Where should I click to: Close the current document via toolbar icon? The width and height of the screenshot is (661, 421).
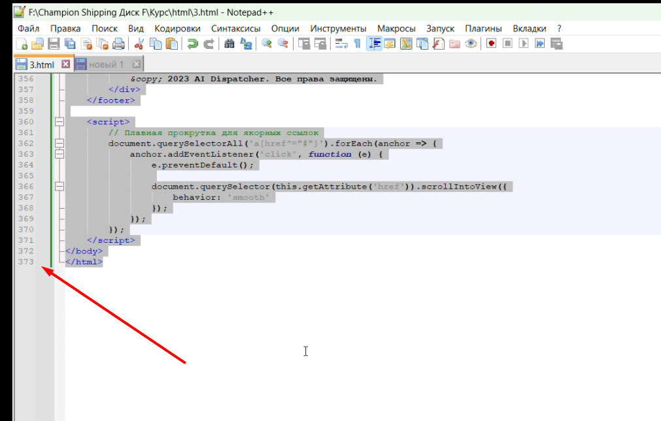(x=86, y=44)
